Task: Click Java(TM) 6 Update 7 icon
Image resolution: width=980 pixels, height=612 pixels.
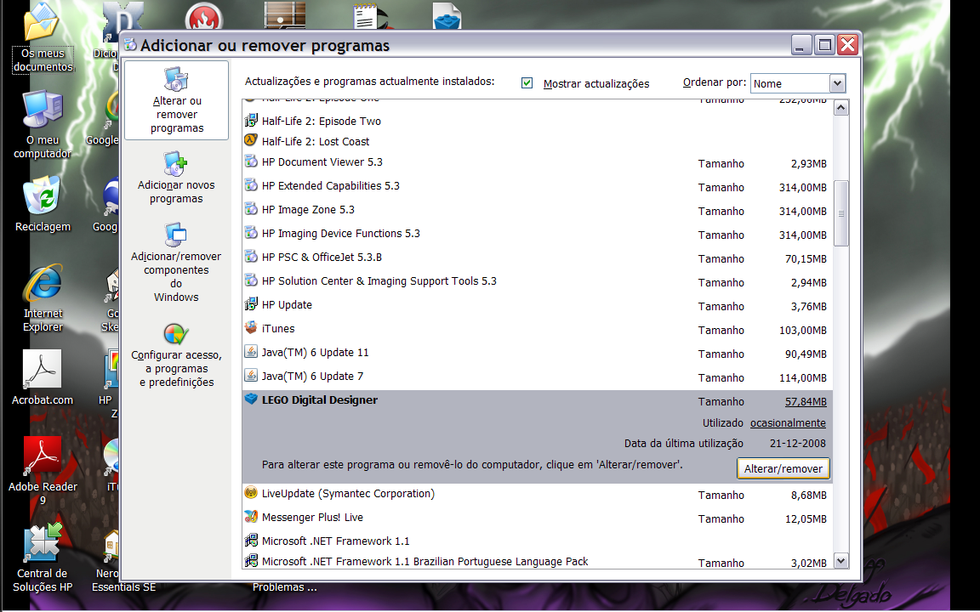Action: tap(251, 376)
